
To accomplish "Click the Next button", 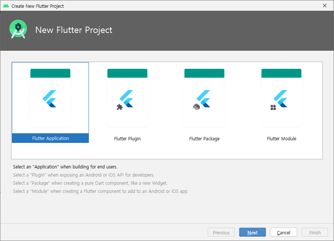I will click(x=253, y=232).
